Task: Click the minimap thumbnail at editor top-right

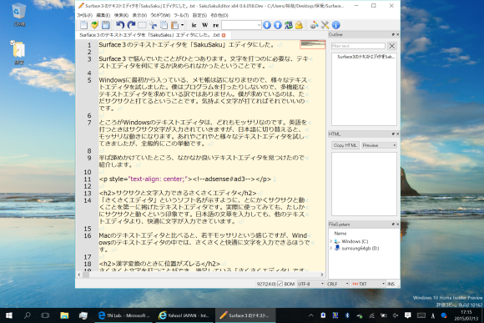Action: click(312, 44)
